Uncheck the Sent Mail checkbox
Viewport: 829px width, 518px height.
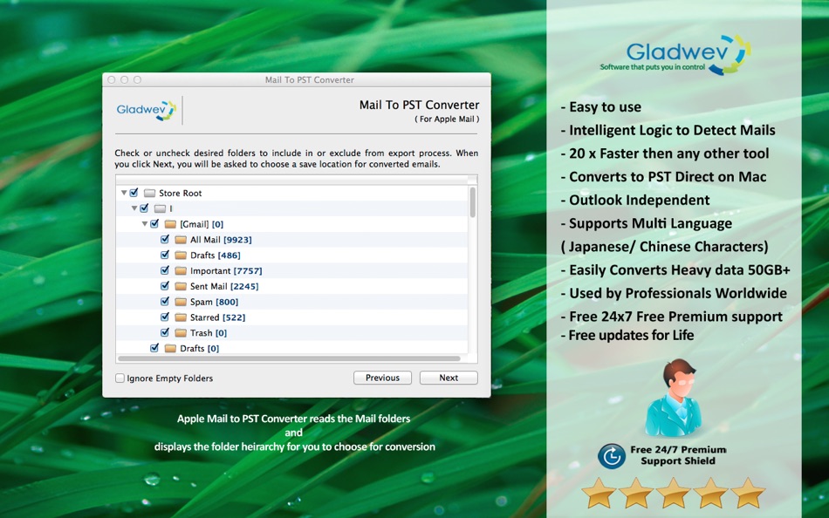coord(165,286)
